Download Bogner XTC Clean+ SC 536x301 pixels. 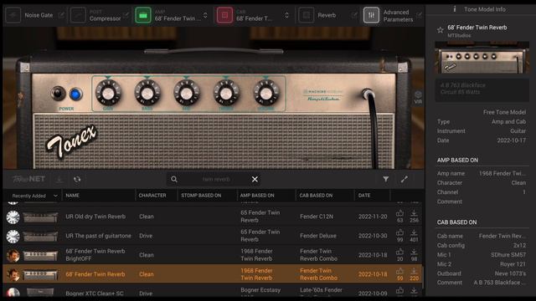(414, 291)
